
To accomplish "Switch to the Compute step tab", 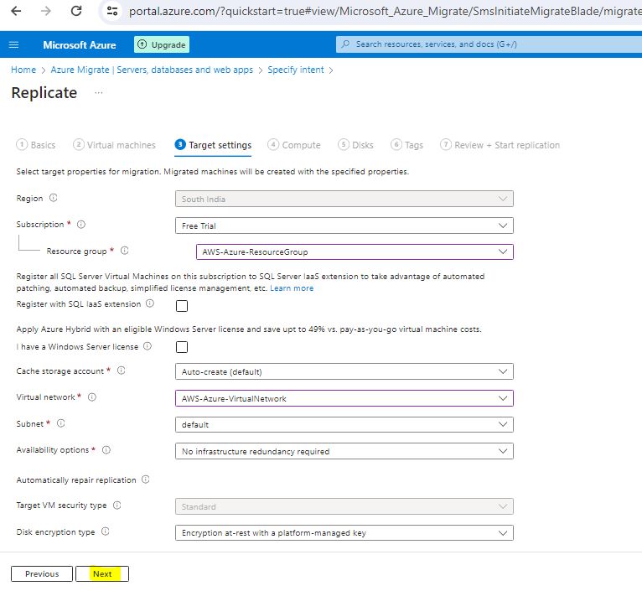I will pyautogui.click(x=294, y=145).
